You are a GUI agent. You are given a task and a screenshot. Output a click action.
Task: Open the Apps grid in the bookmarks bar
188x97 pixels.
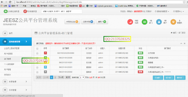coord(4,6)
